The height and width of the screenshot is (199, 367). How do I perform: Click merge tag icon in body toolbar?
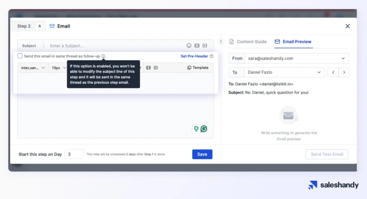pyautogui.click(x=148, y=68)
